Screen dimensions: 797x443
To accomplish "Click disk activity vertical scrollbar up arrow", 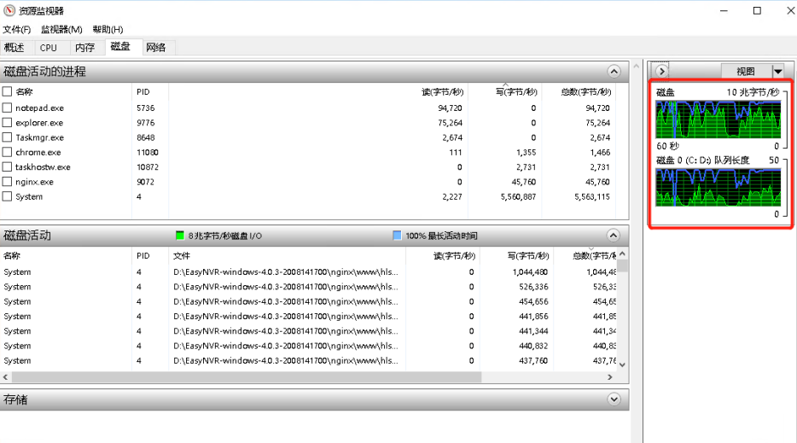I will (622, 254).
